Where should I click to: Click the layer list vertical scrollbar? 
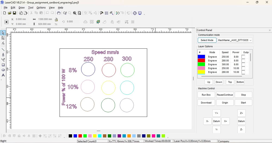[251, 57]
